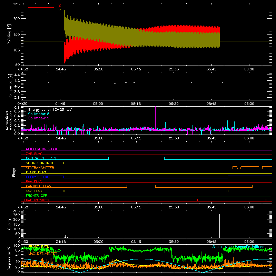Click the 05:30 label under modulation plot

point(174,138)
